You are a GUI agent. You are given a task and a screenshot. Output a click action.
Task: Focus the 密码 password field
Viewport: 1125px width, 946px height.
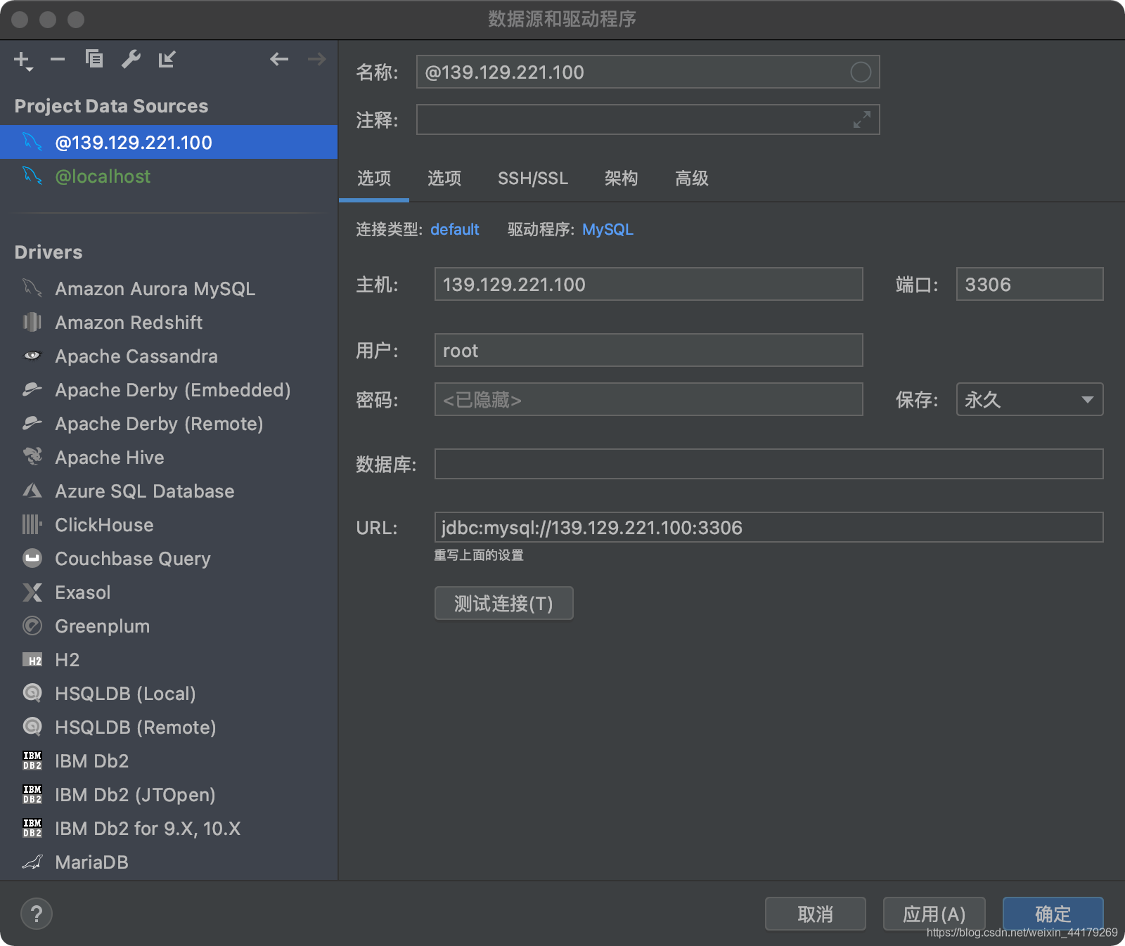(x=648, y=399)
